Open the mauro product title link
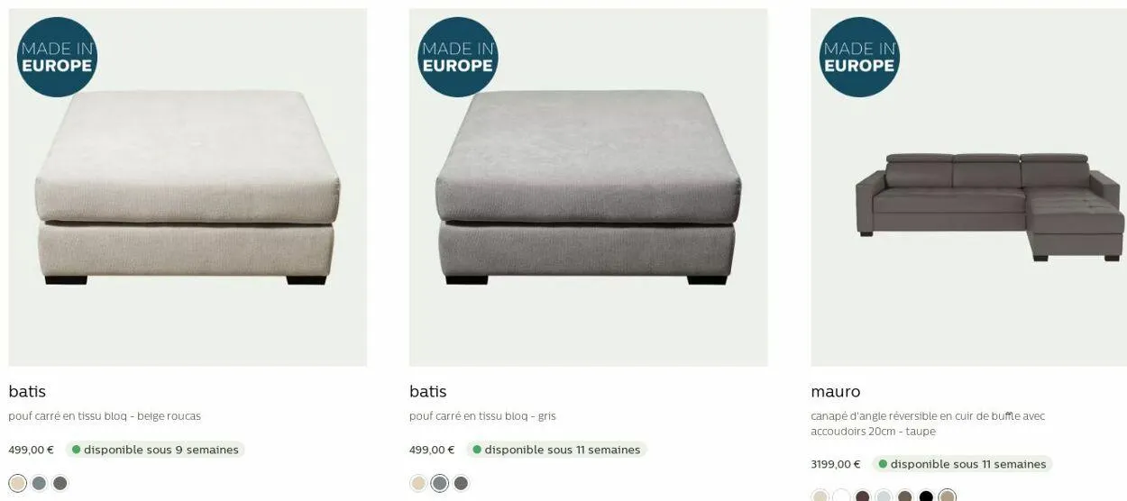The width and height of the screenshot is (1127, 501). point(836,392)
